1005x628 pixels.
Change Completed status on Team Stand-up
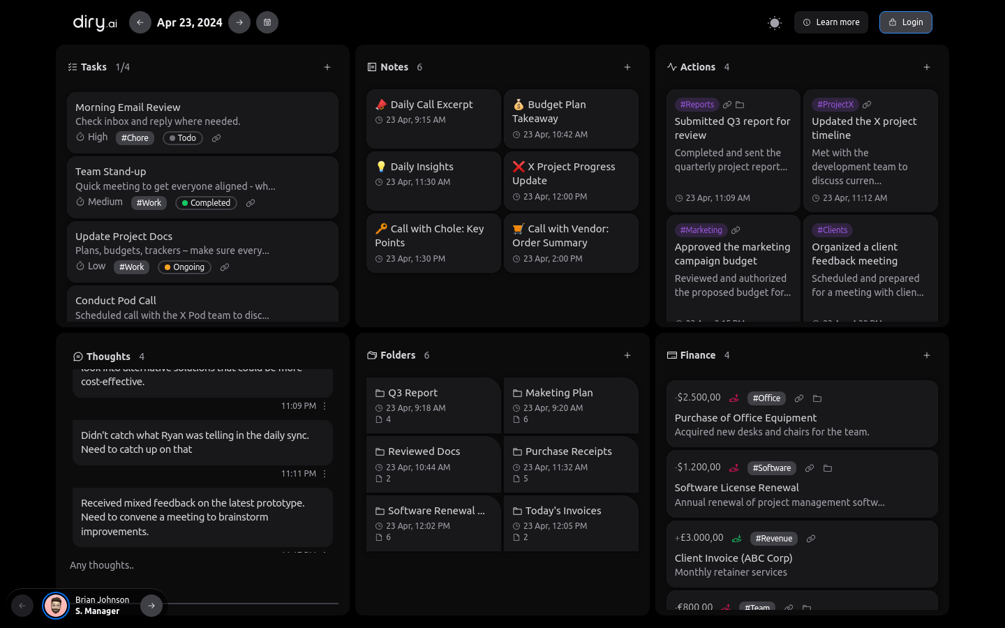click(206, 203)
